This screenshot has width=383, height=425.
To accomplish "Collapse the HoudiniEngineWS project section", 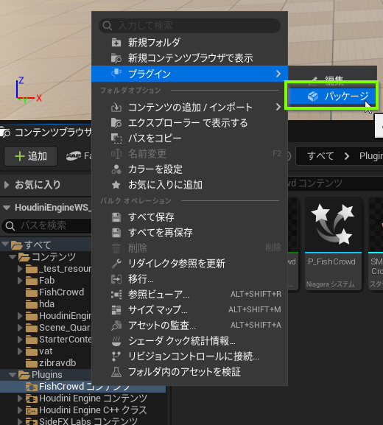I will 7,208.
